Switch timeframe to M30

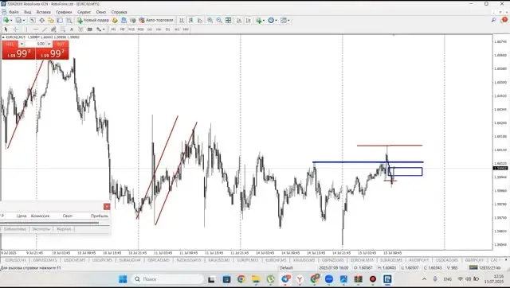(x=140, y=29)
